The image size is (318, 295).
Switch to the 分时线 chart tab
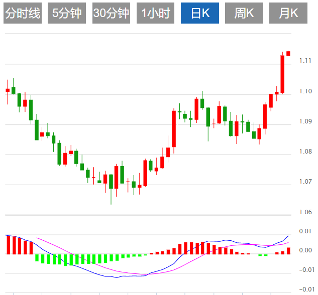pyautogui.click(x=23, y=13)
